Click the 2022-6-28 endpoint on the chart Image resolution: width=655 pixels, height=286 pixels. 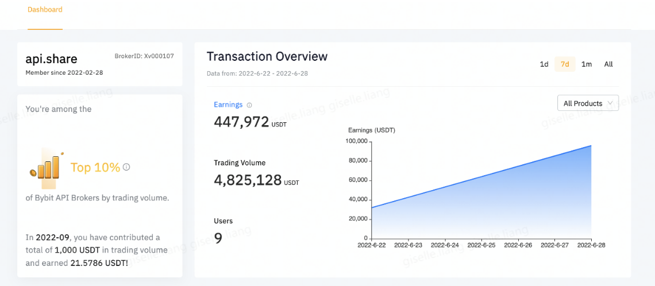591,146
